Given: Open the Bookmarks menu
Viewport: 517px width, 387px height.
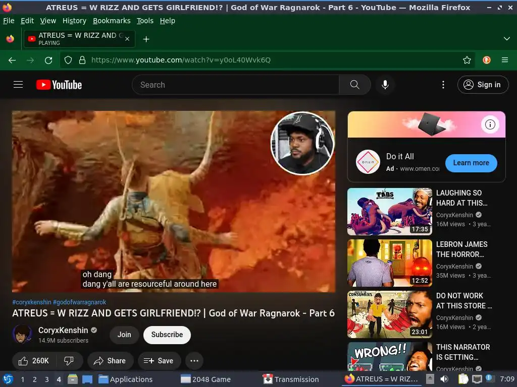Looking at the screenshot, I should (x=112, y=21).
